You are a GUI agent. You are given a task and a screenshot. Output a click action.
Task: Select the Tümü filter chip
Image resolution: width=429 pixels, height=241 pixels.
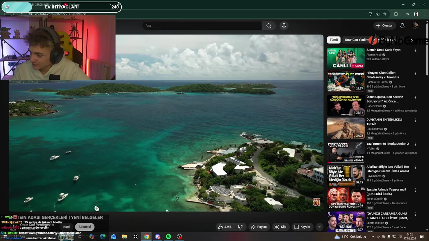pos(334,40)
